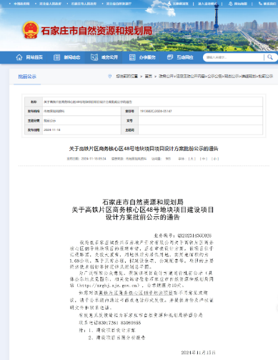Click the site map person icon
The width and height of the screenshot is (278, 360).
pyautogui.click(x=231, y=4)
